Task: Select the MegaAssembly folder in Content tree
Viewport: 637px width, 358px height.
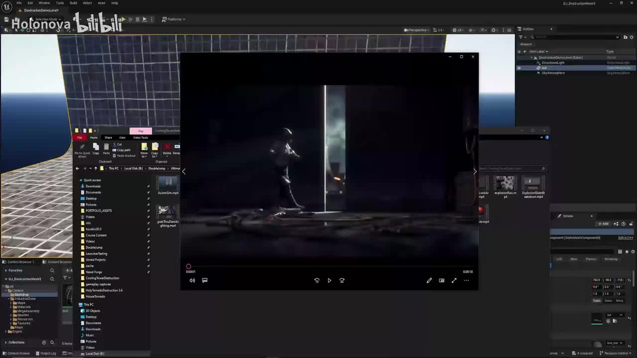Action: [28, 311]
